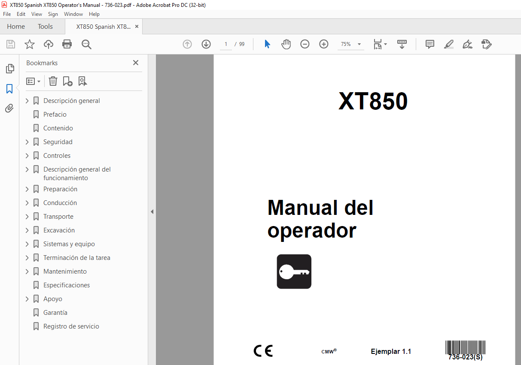521x365 pixels.
Task: Choose the Selection arrow tool
Action: tap(267, 44)
